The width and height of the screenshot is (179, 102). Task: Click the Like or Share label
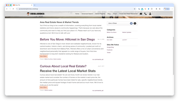coord(112,23)
